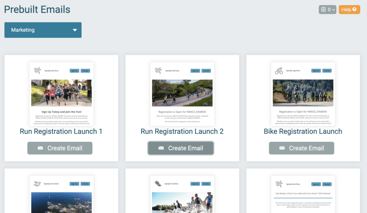Open the Speedy Arms Swim email thumbnail
The height and width of the screenshot is (213, 367).
point(62,194)
